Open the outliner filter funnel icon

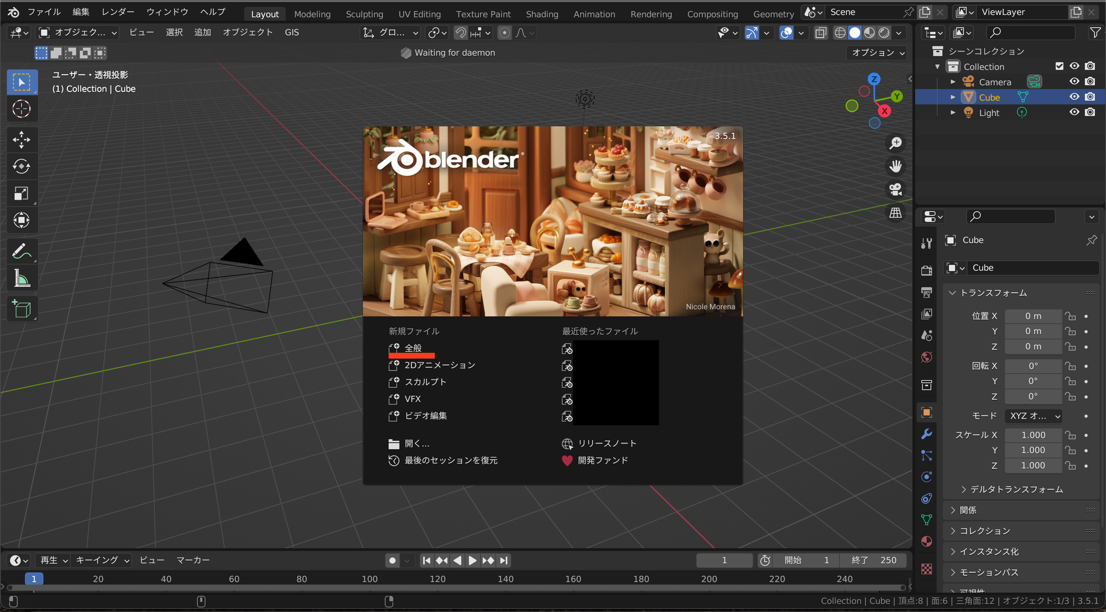[x=1095, y=33]
